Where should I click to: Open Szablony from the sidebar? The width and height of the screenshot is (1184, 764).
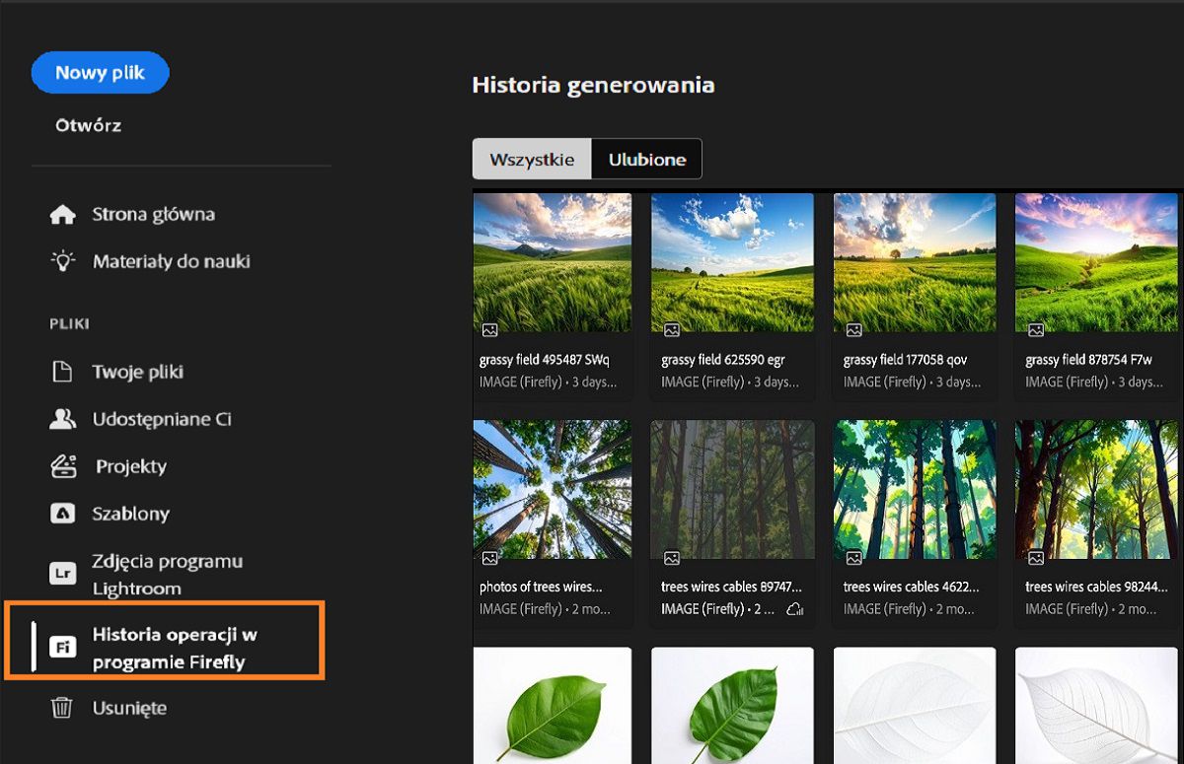pos(131,514)
